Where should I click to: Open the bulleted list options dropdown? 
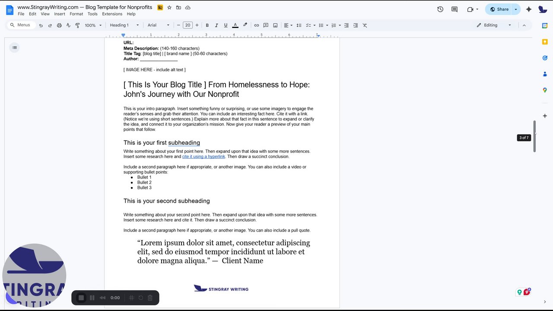327,25
